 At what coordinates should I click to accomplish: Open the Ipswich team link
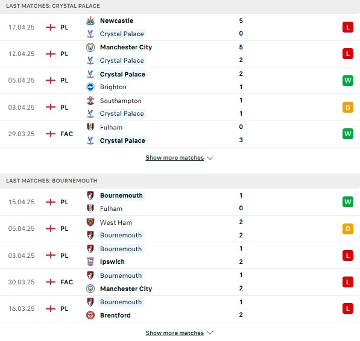click(112, 261)
